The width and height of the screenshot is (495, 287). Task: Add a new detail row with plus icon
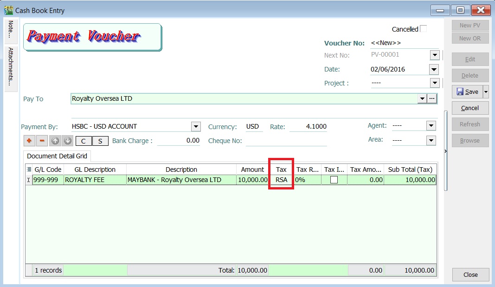tap(29, 140)
